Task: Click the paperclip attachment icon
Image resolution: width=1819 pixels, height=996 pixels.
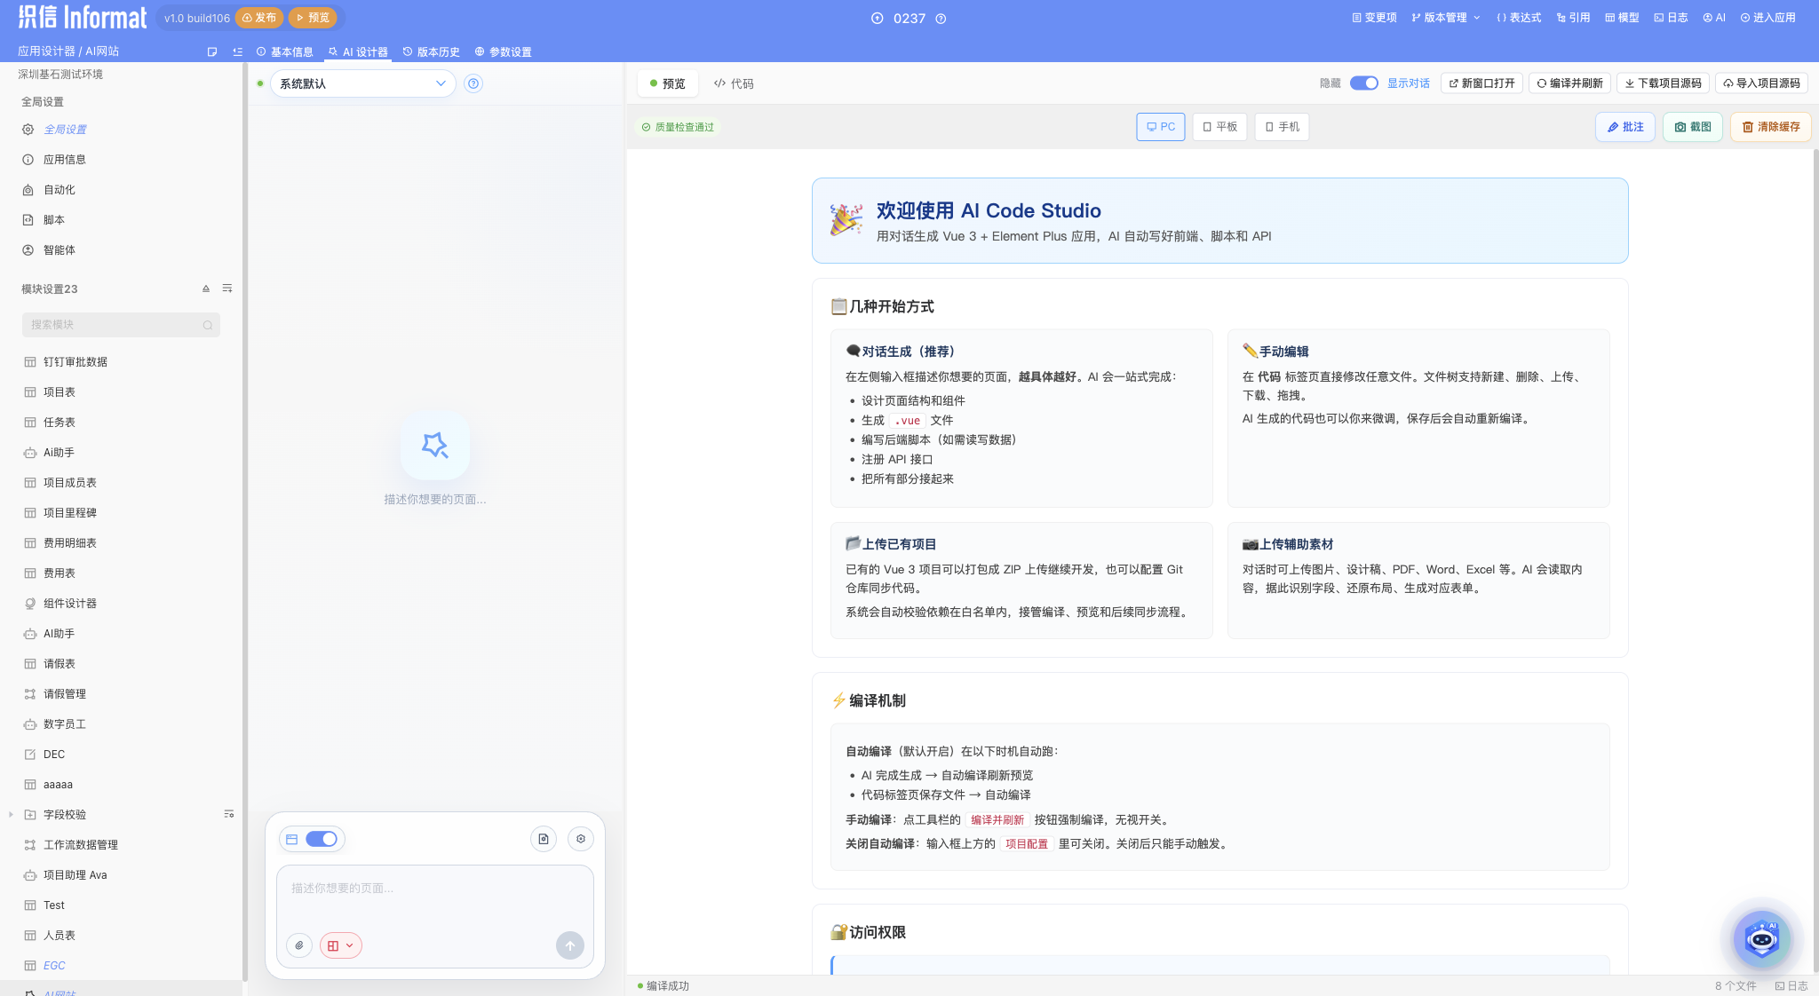Action: click(x=299, y=945)
